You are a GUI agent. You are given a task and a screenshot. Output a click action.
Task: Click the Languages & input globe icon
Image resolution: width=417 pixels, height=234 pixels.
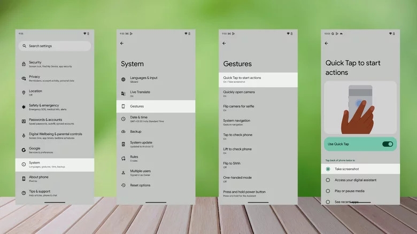tap(123, 80)
